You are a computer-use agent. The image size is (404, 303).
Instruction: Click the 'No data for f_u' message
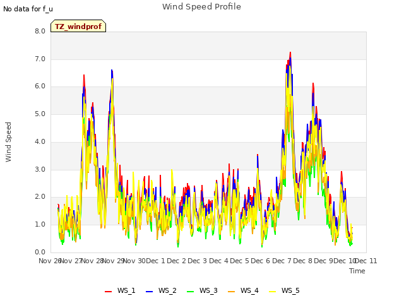click(x=28, y=9)
